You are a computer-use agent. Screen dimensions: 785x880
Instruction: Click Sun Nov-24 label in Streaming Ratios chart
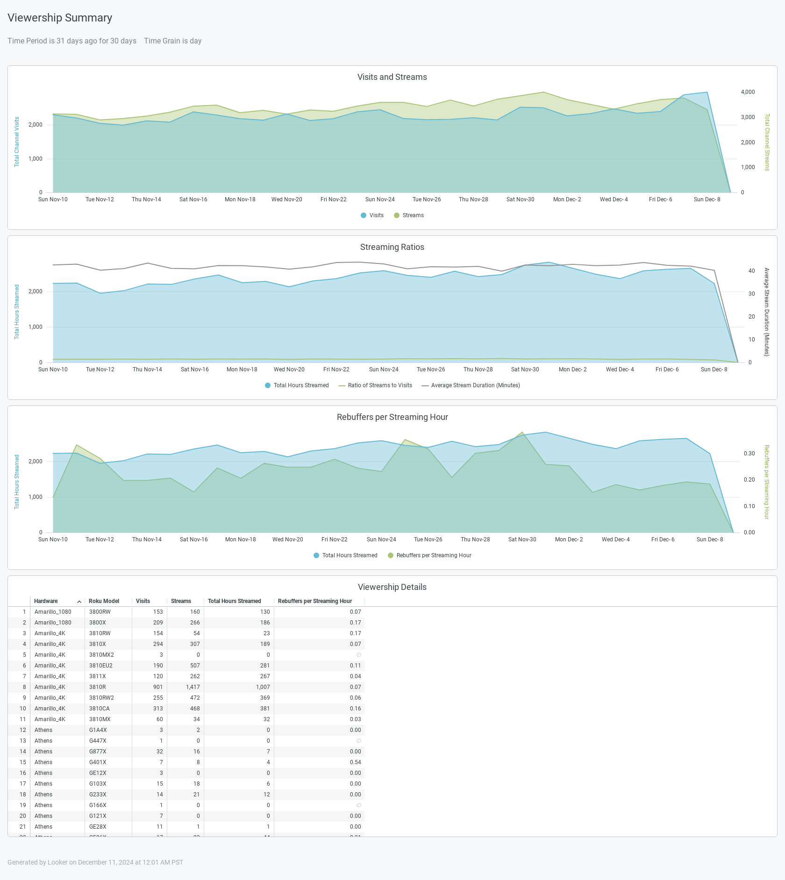pyautogui.click(x=384, y=369)
